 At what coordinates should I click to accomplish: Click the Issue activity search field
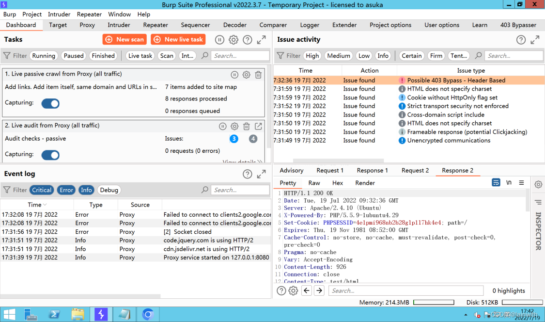click(514, 56)
